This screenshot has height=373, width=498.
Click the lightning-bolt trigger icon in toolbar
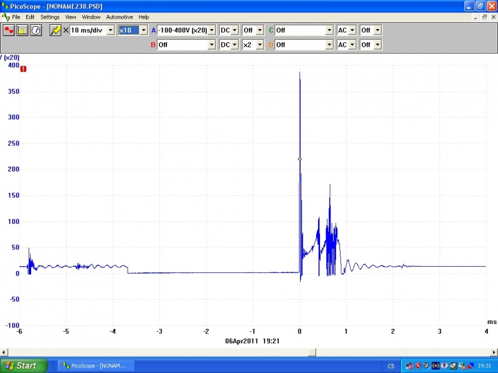pyautogui.click(x=55, y=30)
